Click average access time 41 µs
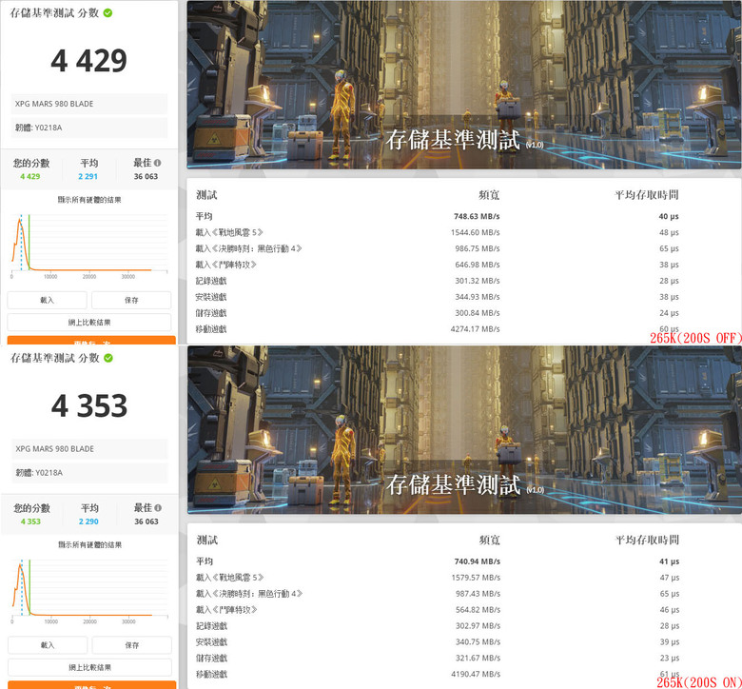The height and width of the screenshot is (689, 742). (669, 561)
